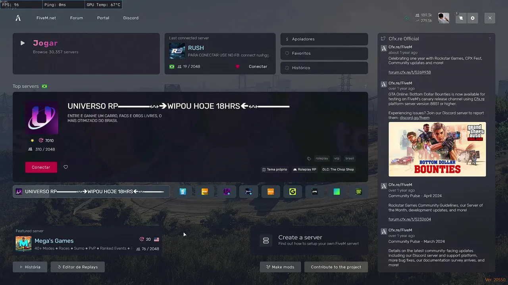The width and height of the screenshot is (508, 285).
Task: Open the changelog scroll icon with badge
Action: [x=461, y=18]
